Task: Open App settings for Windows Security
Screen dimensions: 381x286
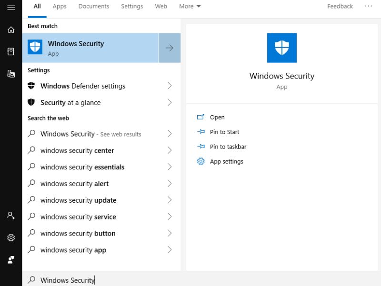Action: click(227, 161)
